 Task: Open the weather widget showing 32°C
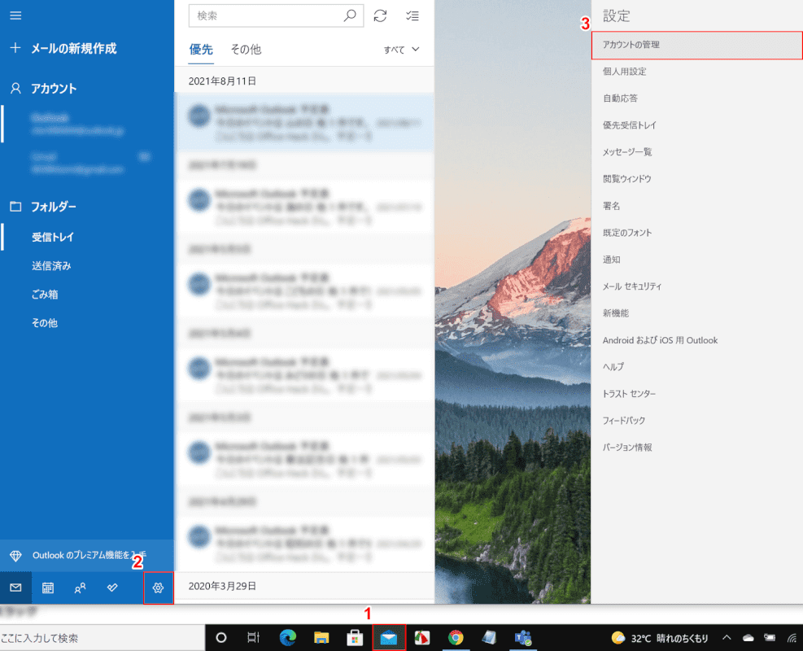click(660, 638)
